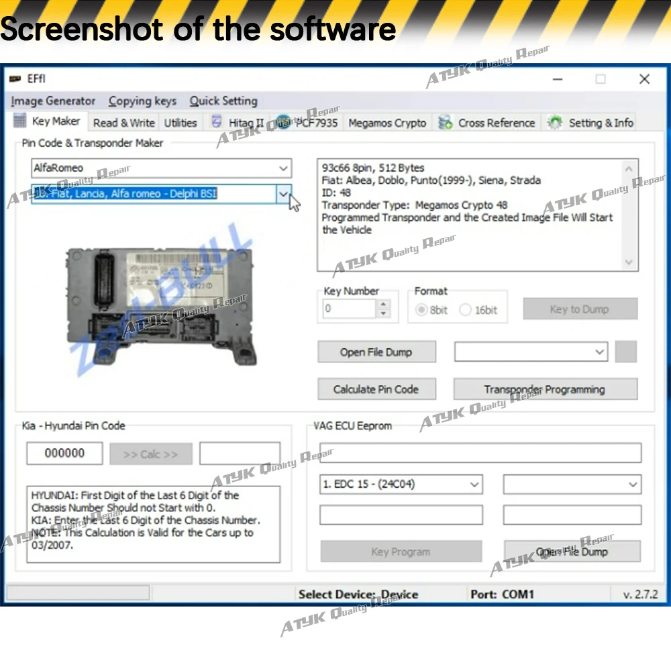Click the info box scroll down arrow
Screen dimensions: 671x671
click(629, 262)
